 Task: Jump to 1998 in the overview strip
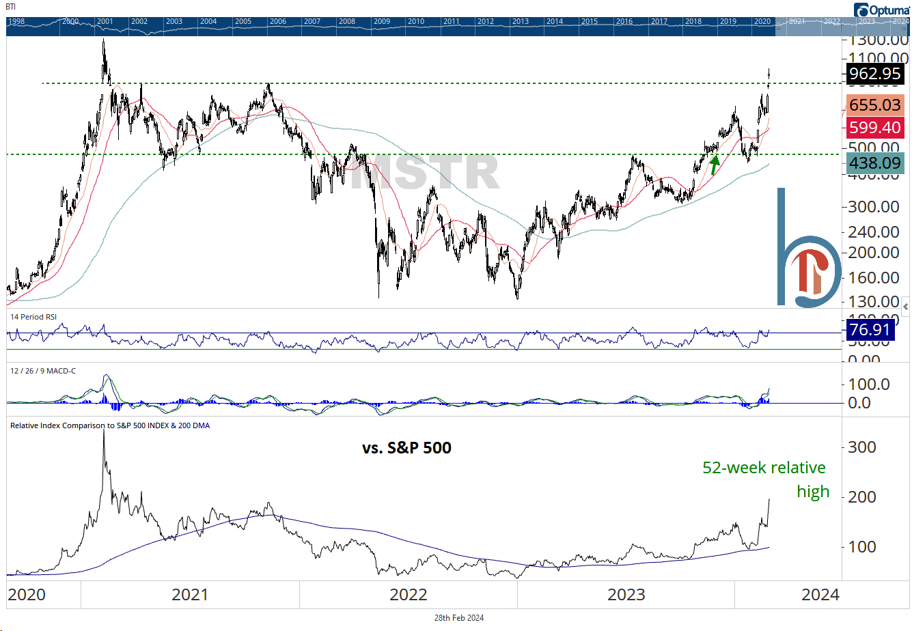click(x=16, y=21)
